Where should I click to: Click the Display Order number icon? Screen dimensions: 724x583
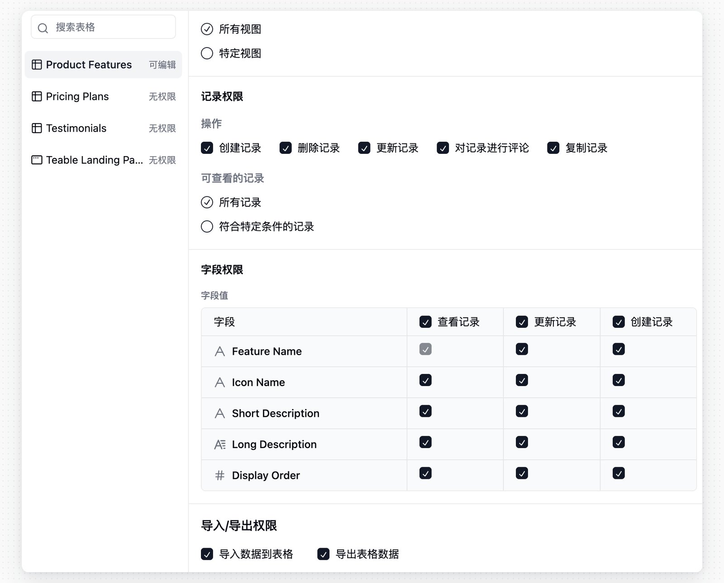[x=220, y=475]
